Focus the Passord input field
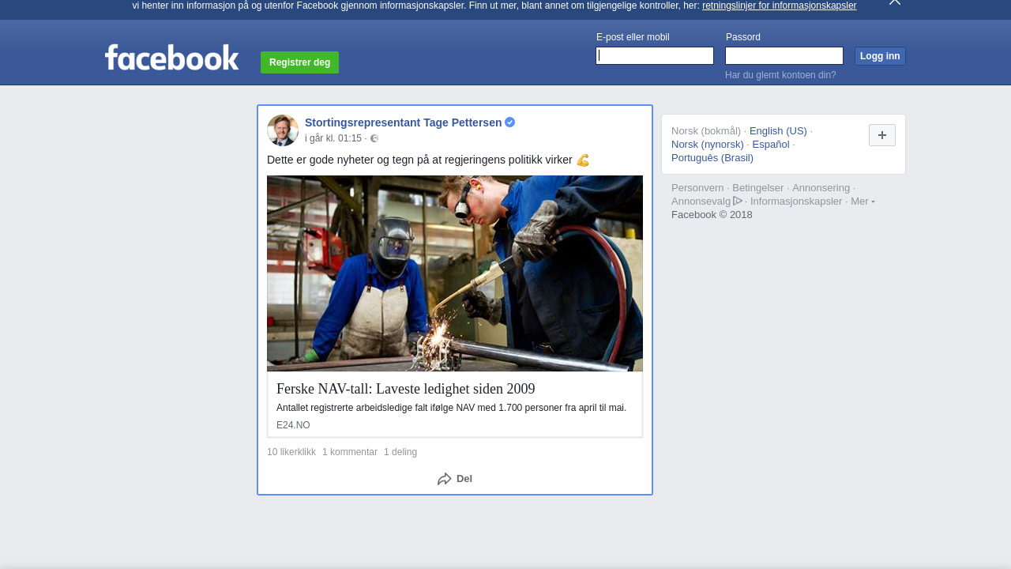1011x569 pixels. tap(784, 56)
